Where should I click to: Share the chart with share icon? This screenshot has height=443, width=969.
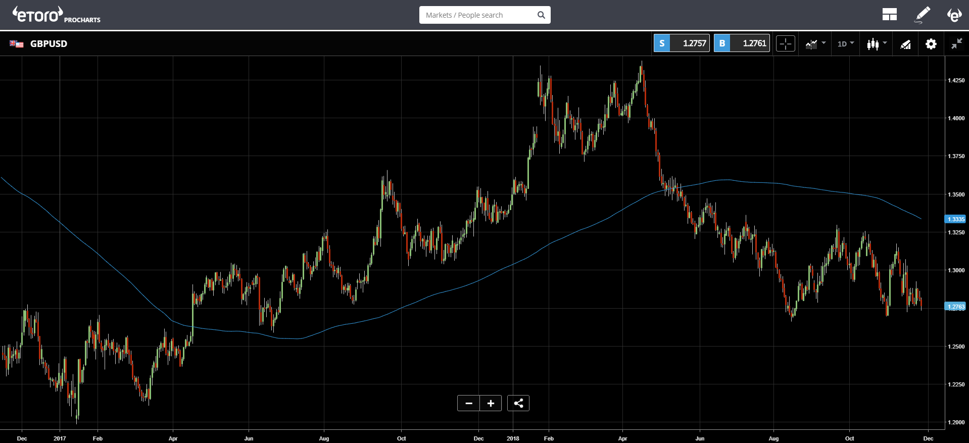pyautogui.click(x=518, y=403)
